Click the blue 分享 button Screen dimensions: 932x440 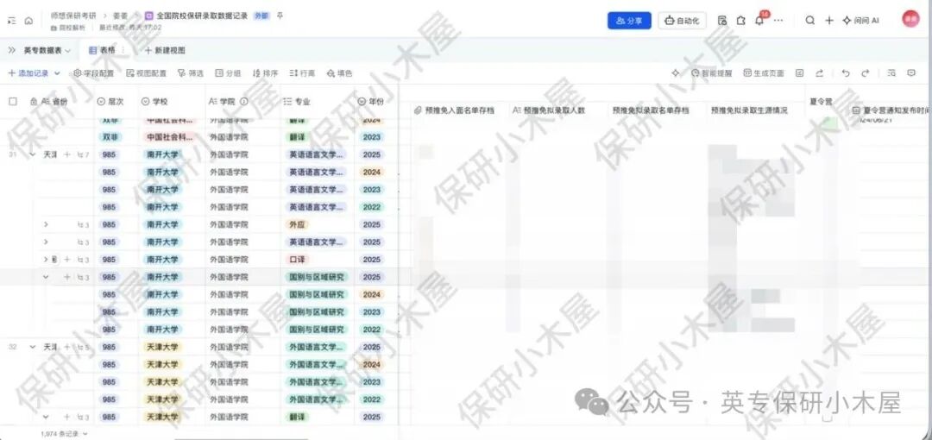coord(629,20)
